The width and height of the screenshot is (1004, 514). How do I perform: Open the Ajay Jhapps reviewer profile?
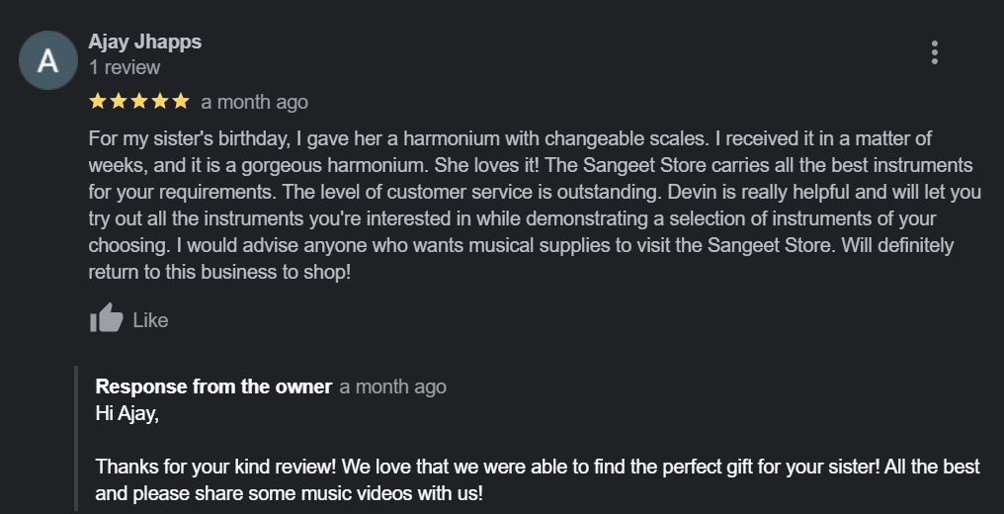point(144,42)
